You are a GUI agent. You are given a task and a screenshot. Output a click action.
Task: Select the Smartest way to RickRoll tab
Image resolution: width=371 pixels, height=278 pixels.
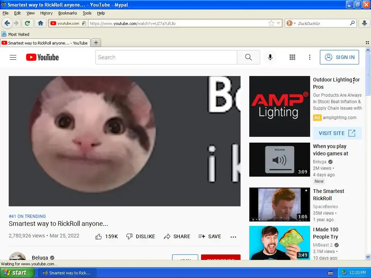point(45,43)
